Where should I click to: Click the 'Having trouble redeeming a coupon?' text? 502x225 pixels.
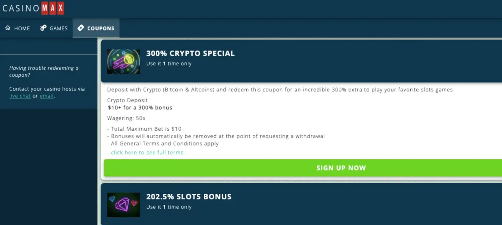tap(44, 71)
